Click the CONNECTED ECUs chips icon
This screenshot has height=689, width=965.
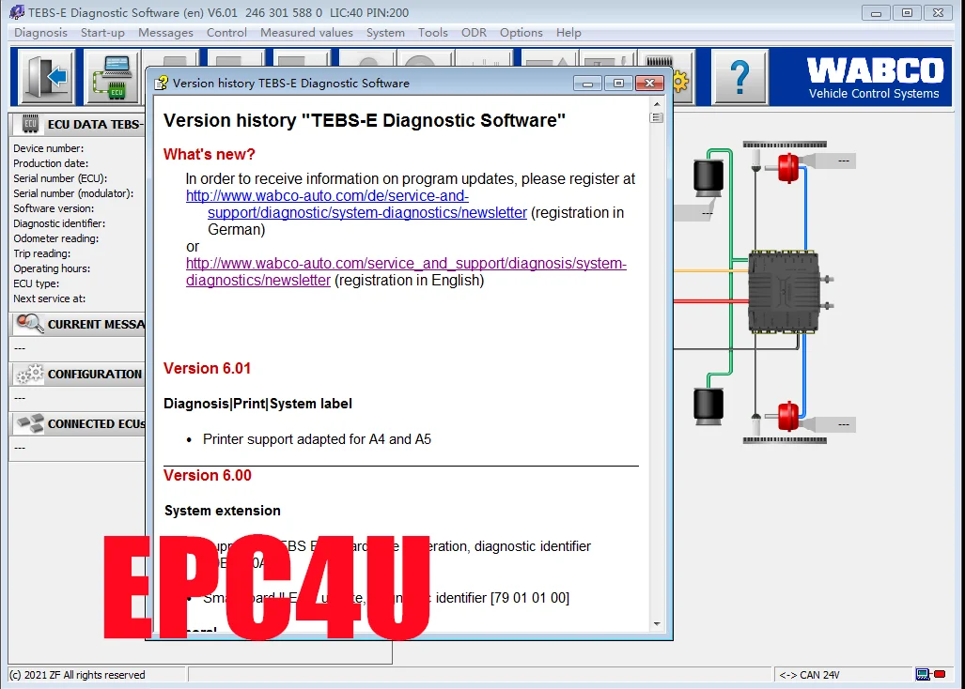pos(29,423)
